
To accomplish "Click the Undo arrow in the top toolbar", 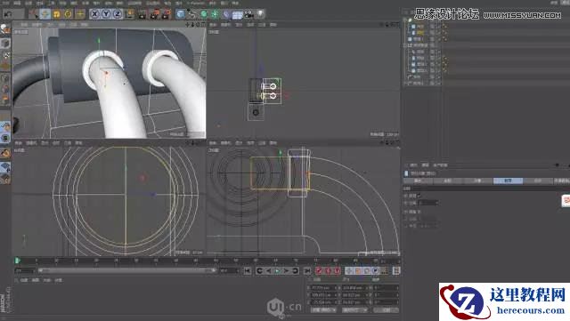I will pyautogui.click(x=8, y=14).
